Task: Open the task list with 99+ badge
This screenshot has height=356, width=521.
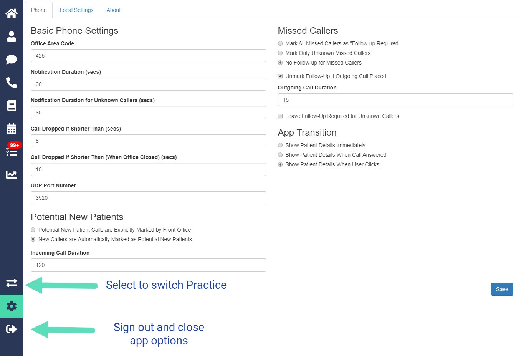Action: [12, 150]
